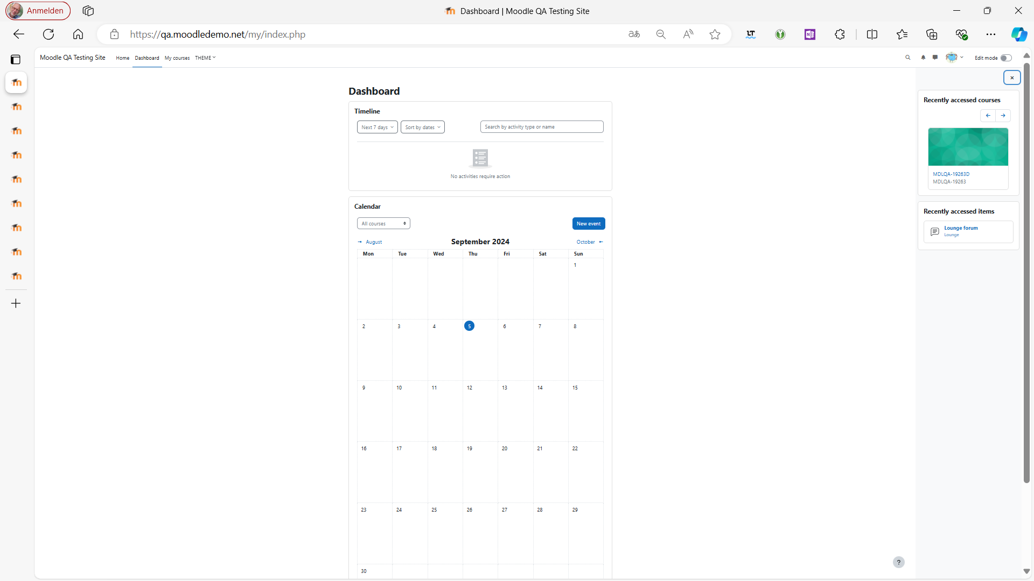Viewport: 1034px width, 581px height.
Task: Open Settings and more ellipsis menu
Action: [991, 34]
